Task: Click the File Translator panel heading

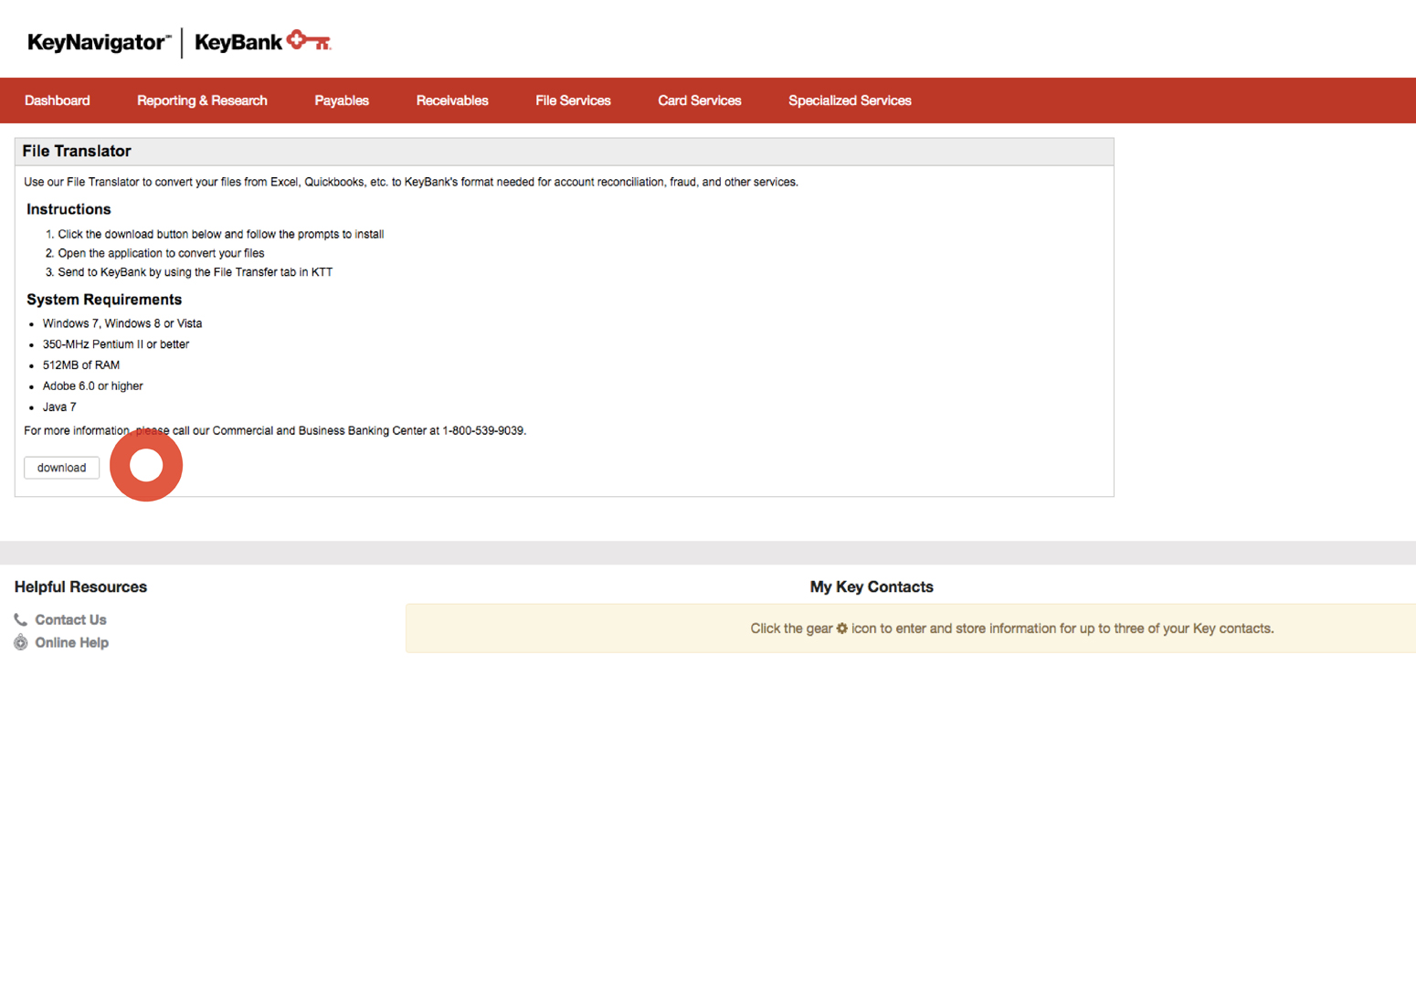Action: pos(77,151)
